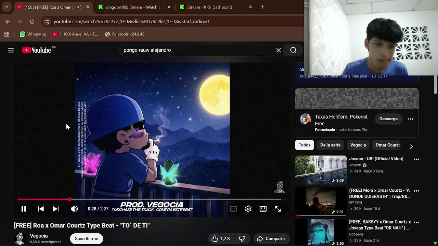Open BASSYY x Omar Courtz video thumbnail
This screenshot has width=438, height=246.
(321, 232)
